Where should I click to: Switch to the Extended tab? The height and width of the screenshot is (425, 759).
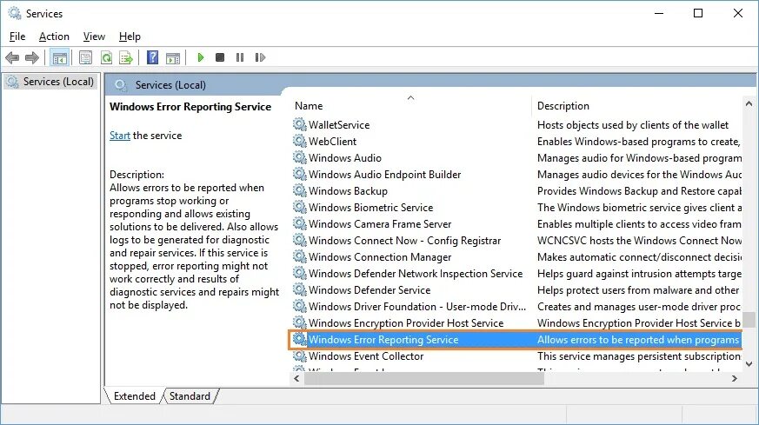pos(134,396)
